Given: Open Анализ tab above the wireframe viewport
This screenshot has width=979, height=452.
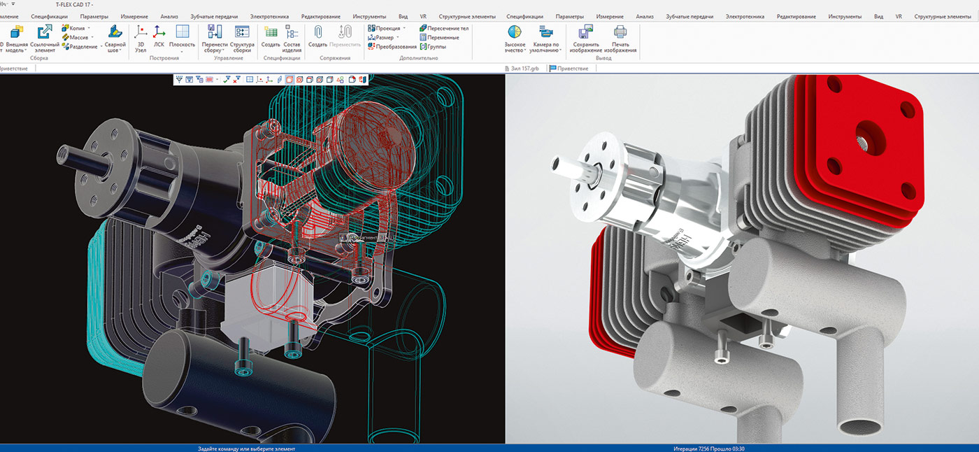Looking at the screenshot, I should [x=169, y=16].
